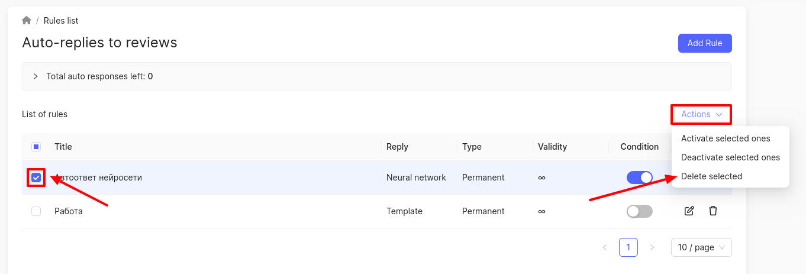Choose Delete selected from menu
This screenshot has width=806, height=274.
[711, 176]
